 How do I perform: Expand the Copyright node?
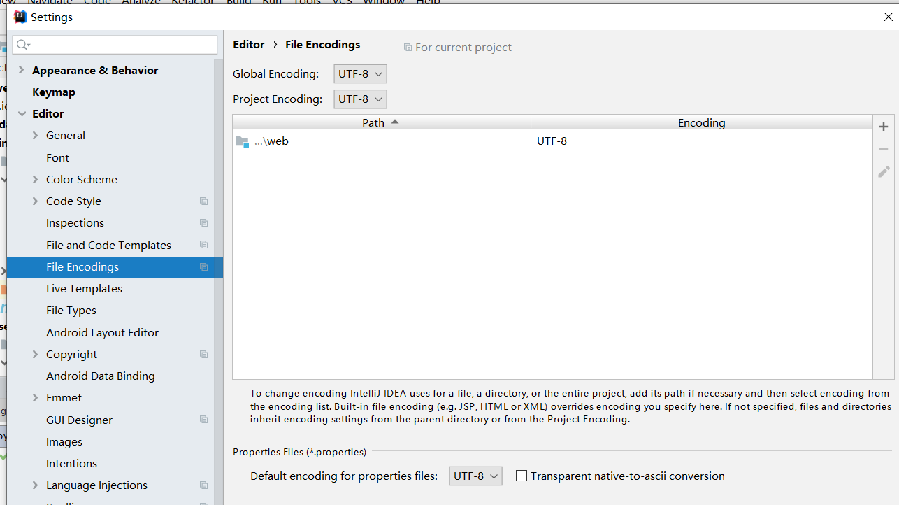point(35,355)
